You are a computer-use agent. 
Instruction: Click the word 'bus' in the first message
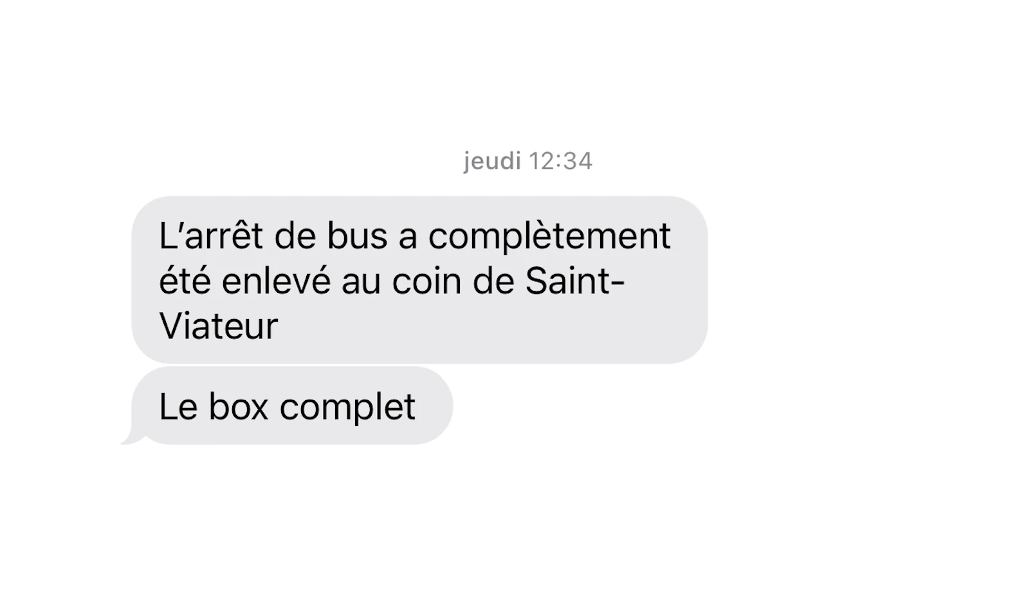[x=357, y=236]
